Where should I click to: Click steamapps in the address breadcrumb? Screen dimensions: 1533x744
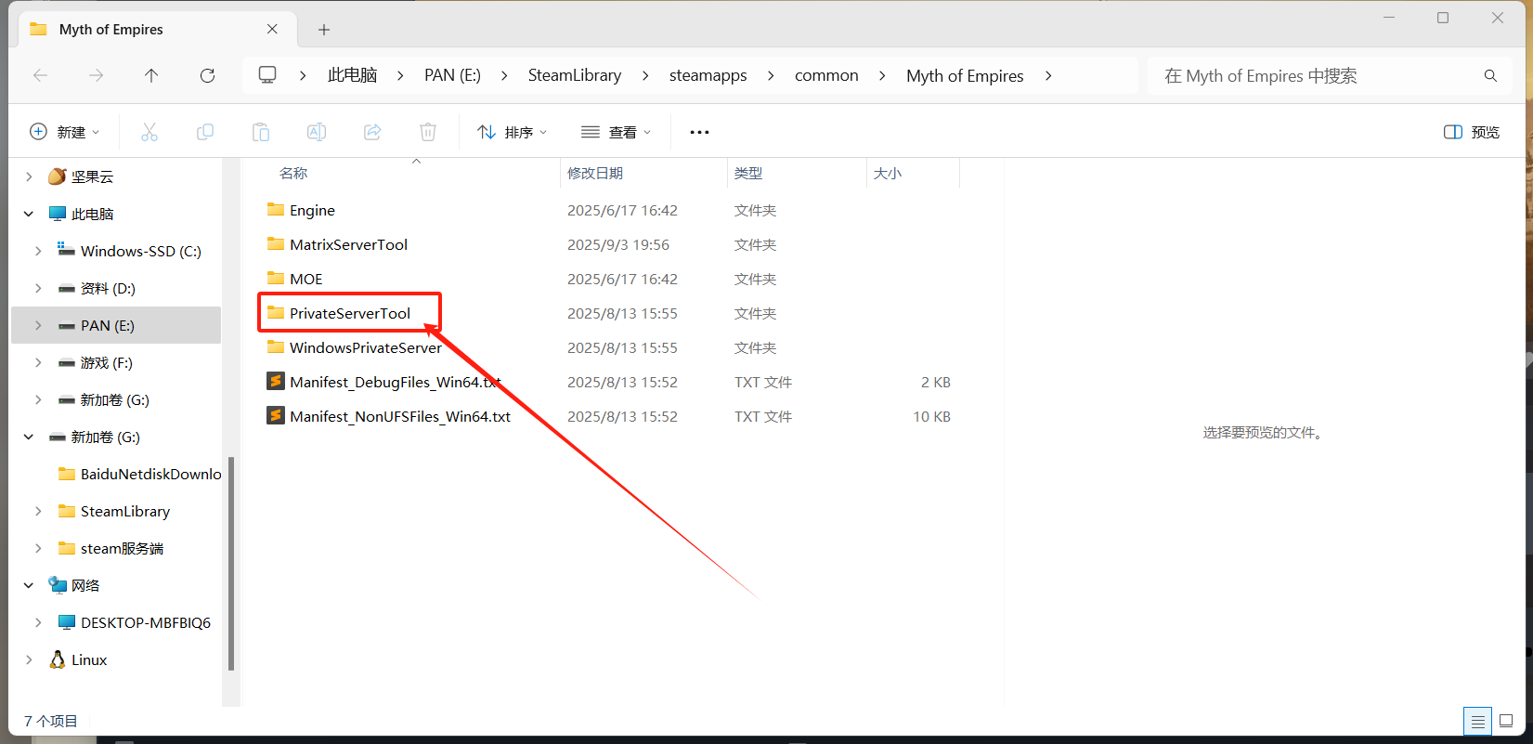[x=708, y=75]
